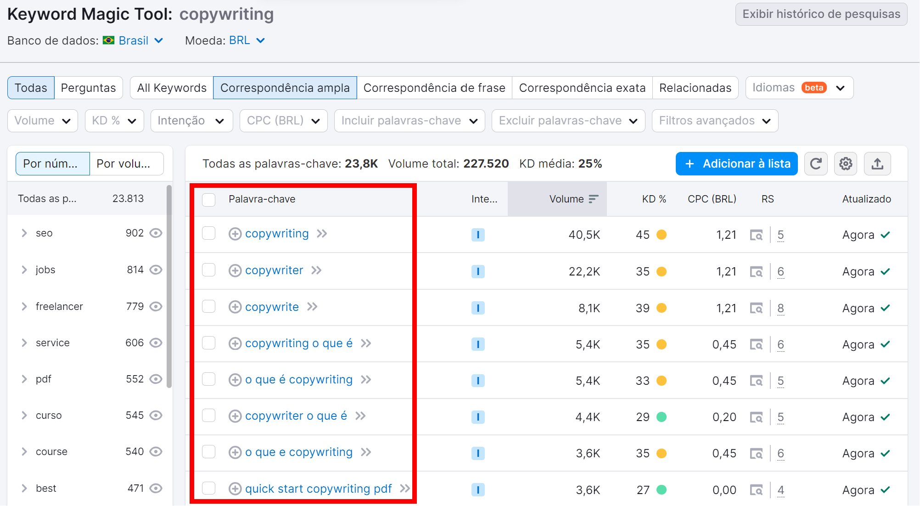Click Adicionar à lista button

[736, 164]
